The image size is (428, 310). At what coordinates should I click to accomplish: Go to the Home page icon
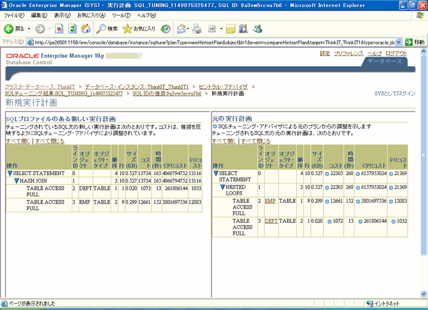pyautogui.click(x=86, y=29)
